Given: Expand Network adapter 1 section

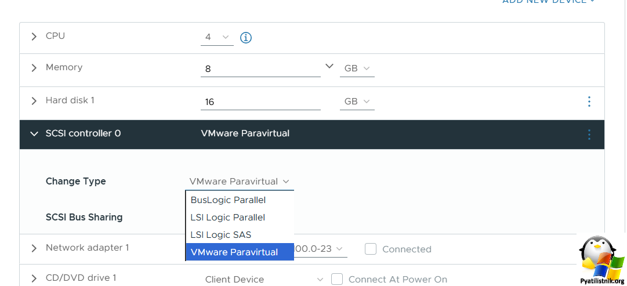Looking at the screenshot, I should tap(34, 248).
